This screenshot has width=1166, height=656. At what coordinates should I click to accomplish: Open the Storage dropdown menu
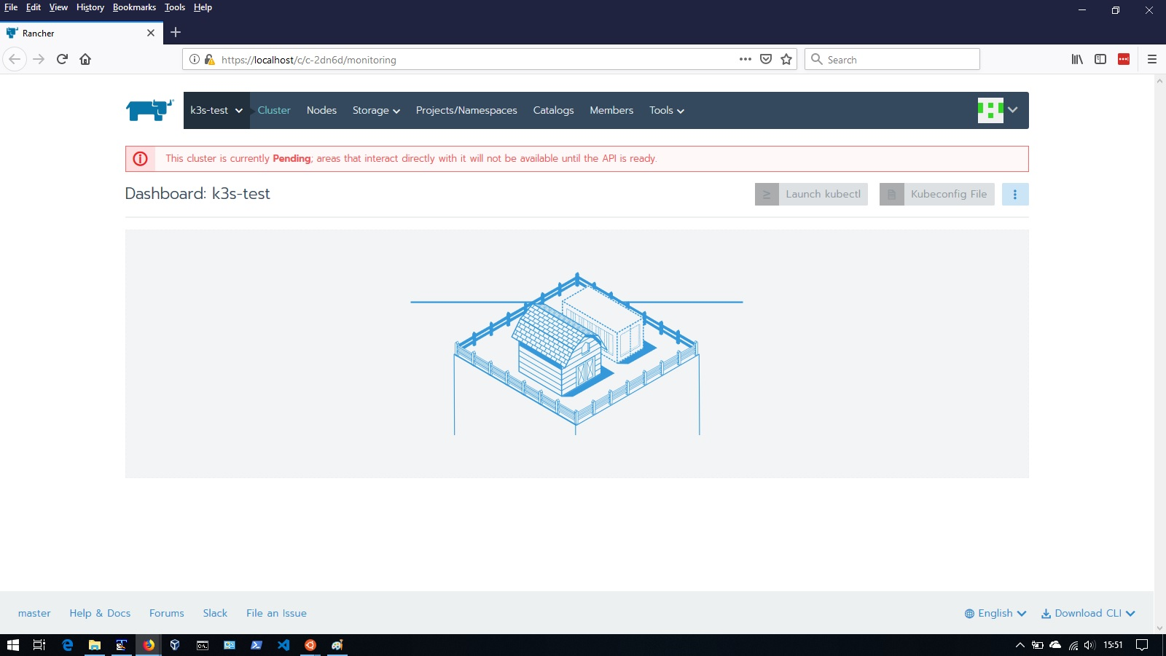coord(375,110)
